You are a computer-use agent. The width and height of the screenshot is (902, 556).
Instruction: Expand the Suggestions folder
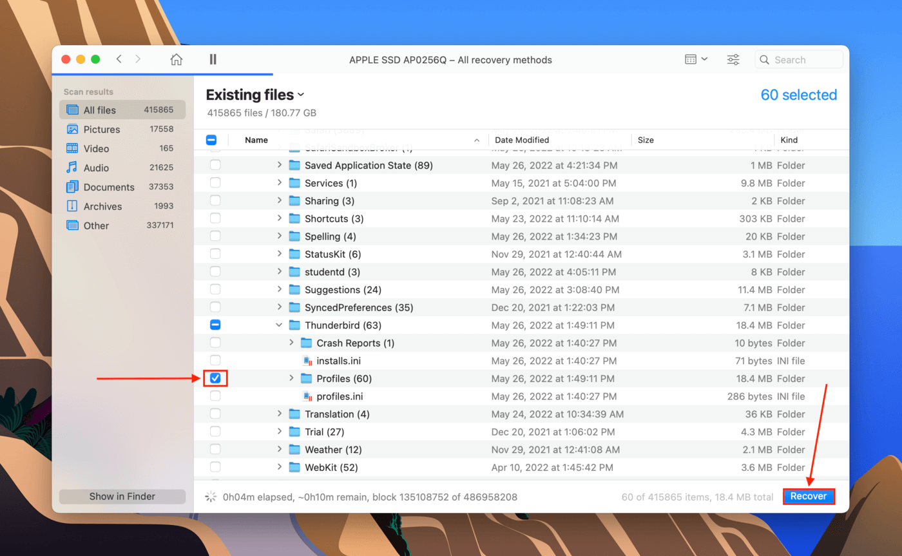279,289
